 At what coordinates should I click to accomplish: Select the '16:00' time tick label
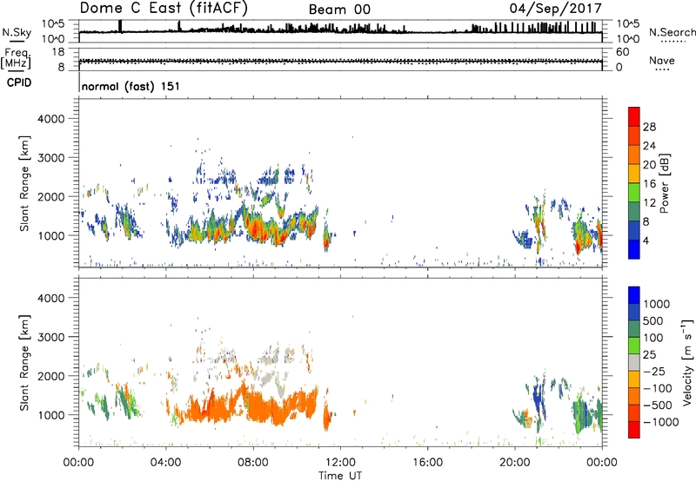[x=428, y=463]
